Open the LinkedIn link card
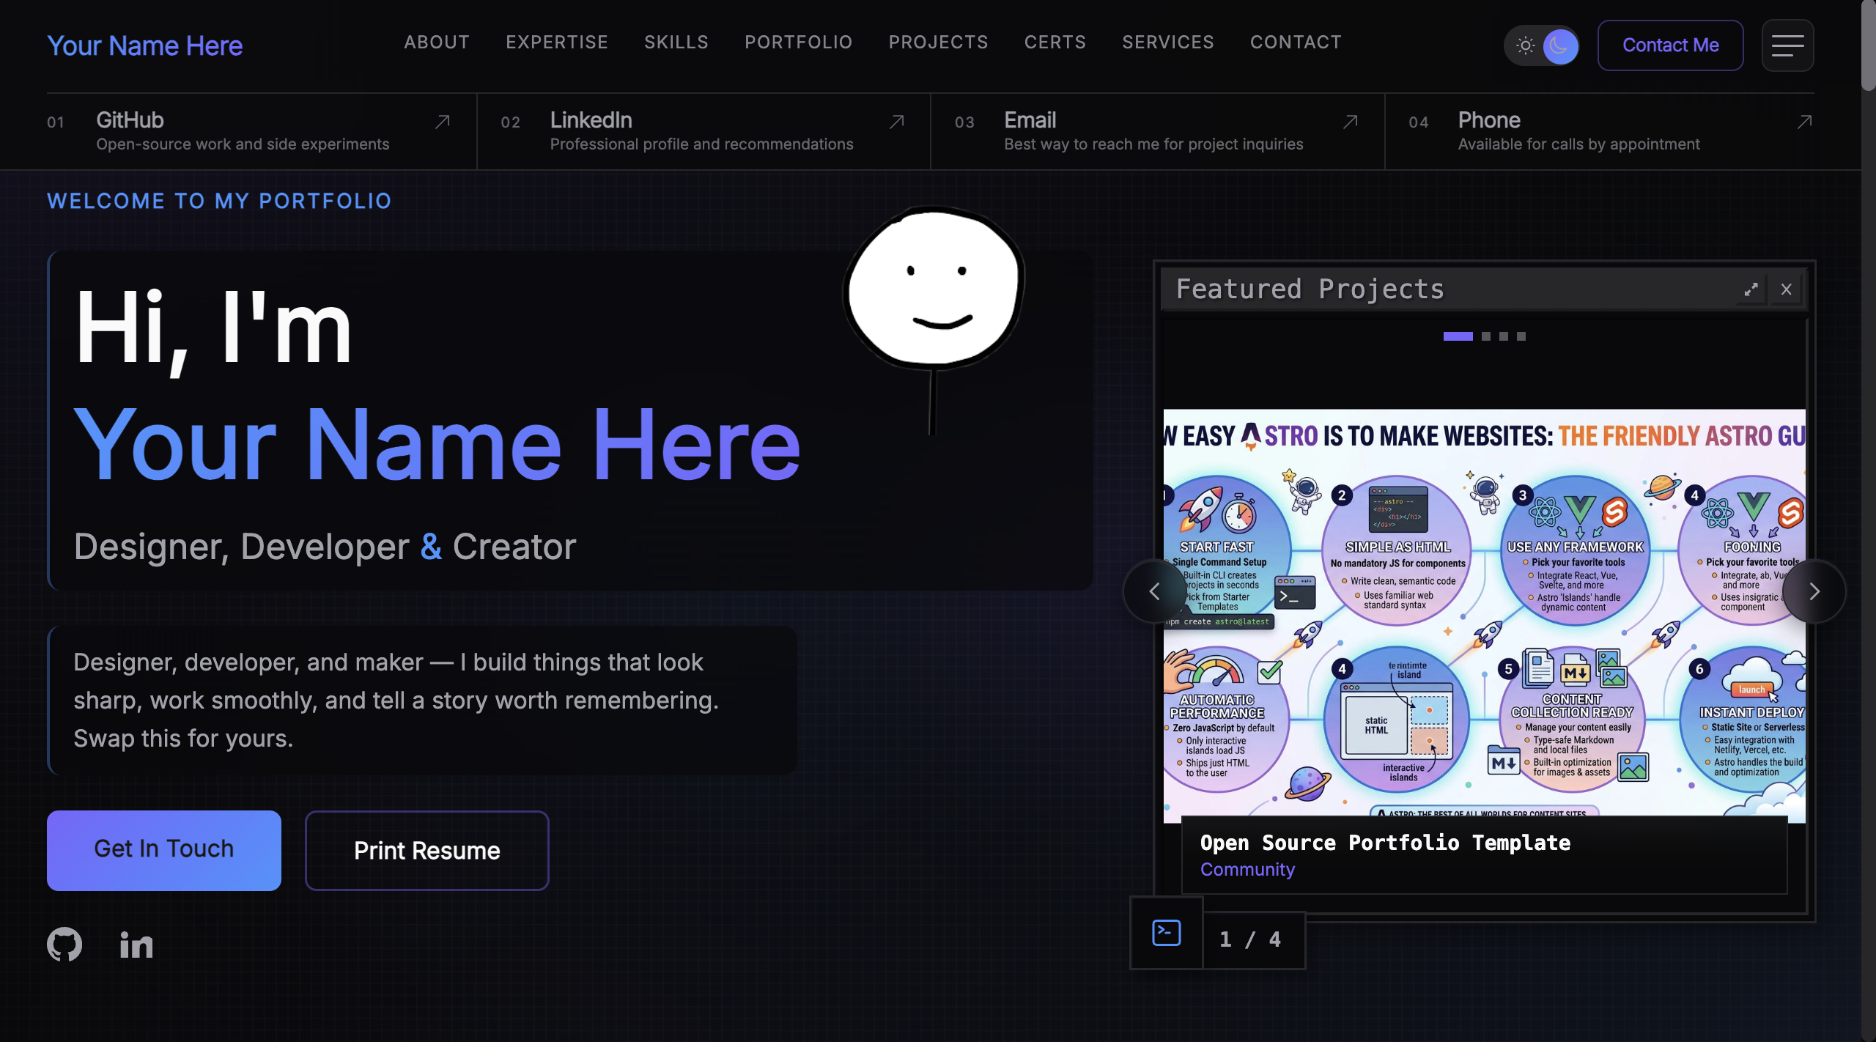Viewport: 1876px width, 1042px height. pyautogui.click(x=703, y=132)
